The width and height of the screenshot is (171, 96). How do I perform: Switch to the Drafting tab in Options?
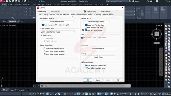click(90, 15)
